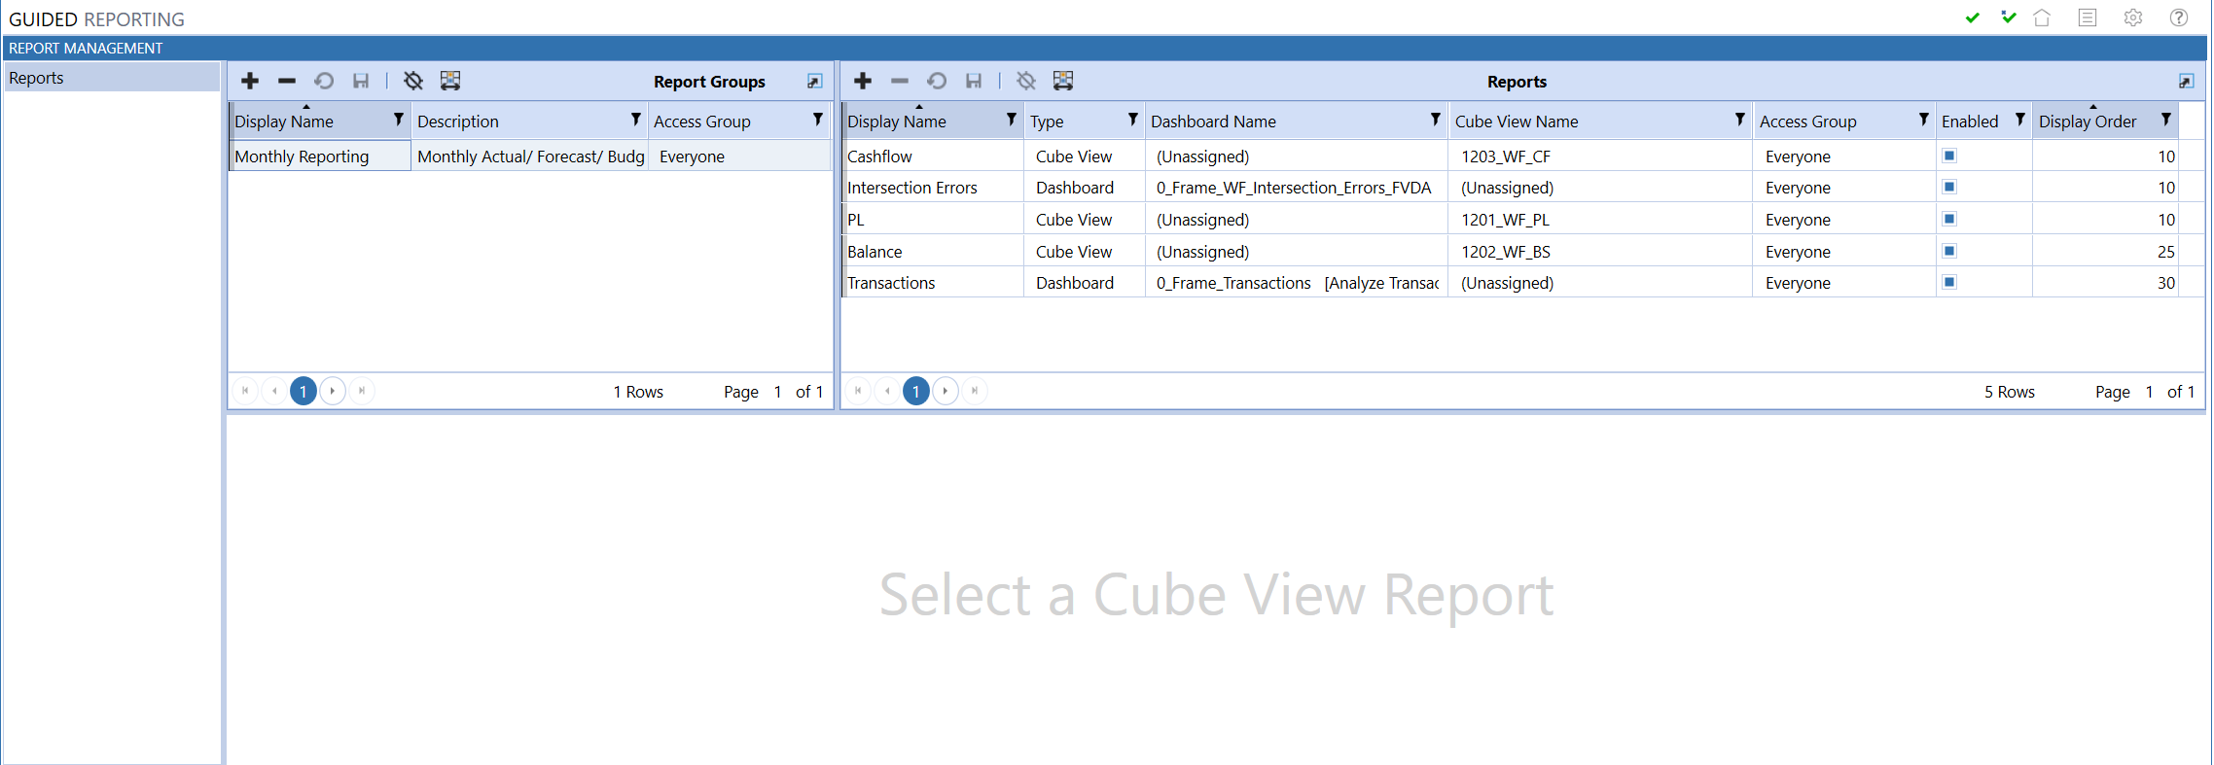Open the Description column filter funnel

(636, 120)
